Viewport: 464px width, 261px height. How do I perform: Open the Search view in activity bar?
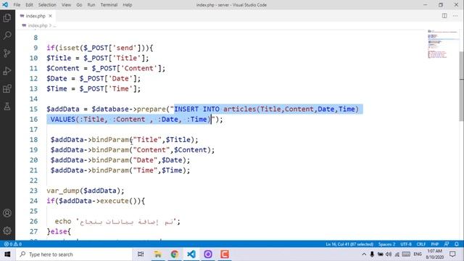tap(7, 36)
